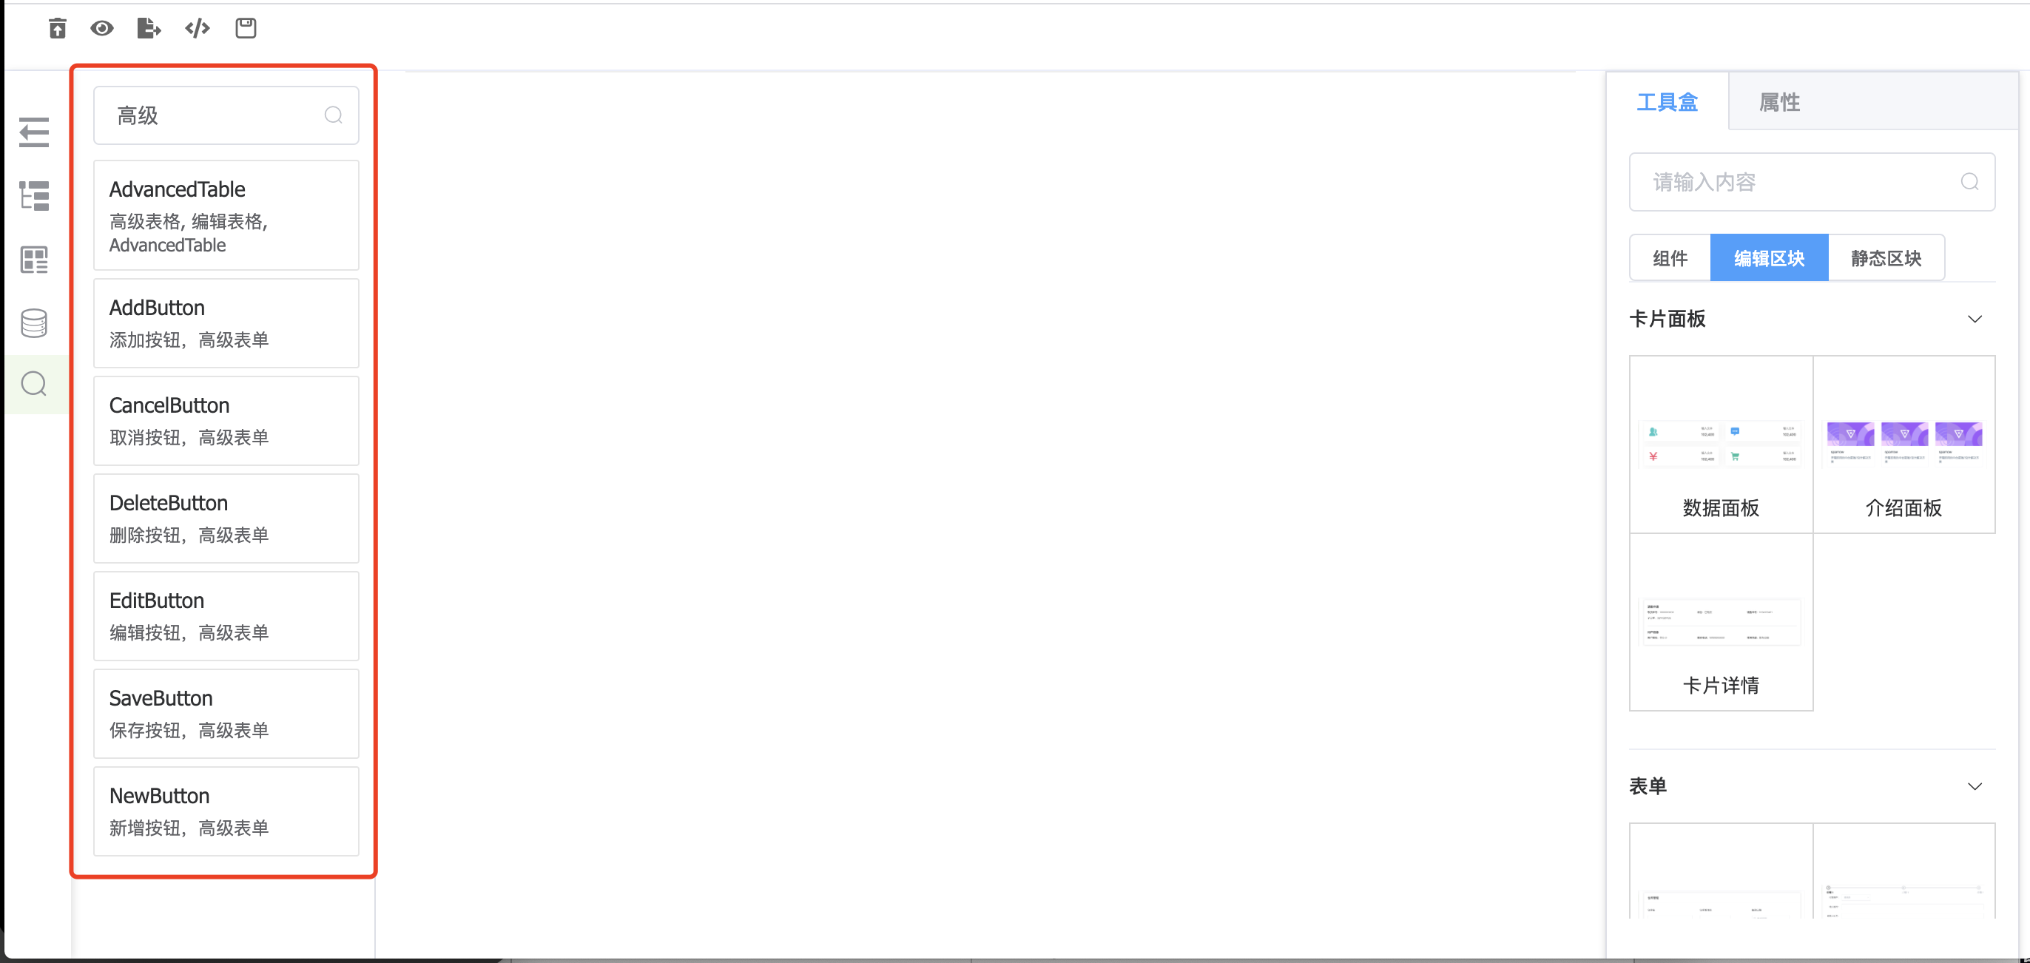Select the search sidebar icon
The image size is (2030, 963).
point(34,385)
